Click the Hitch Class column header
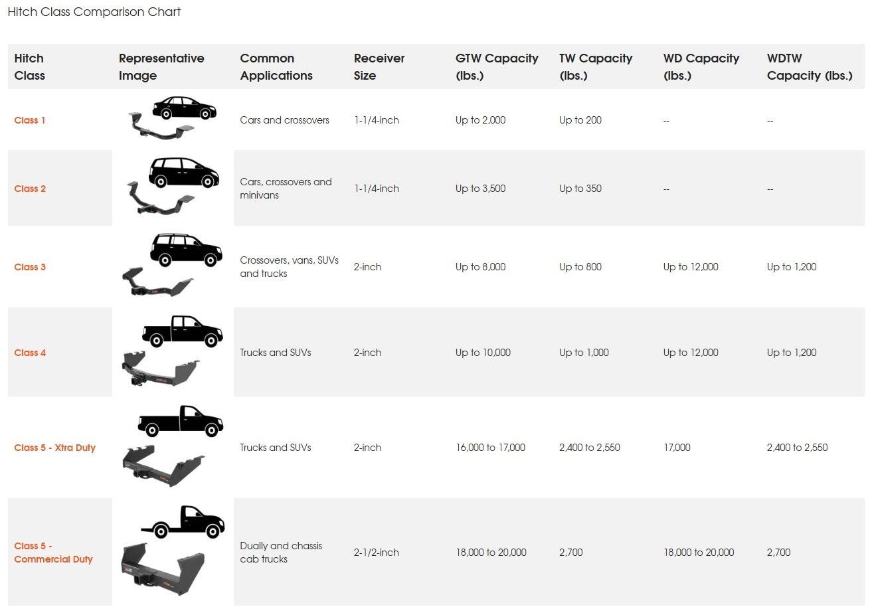872x611 pixels. tap(29, 67)
